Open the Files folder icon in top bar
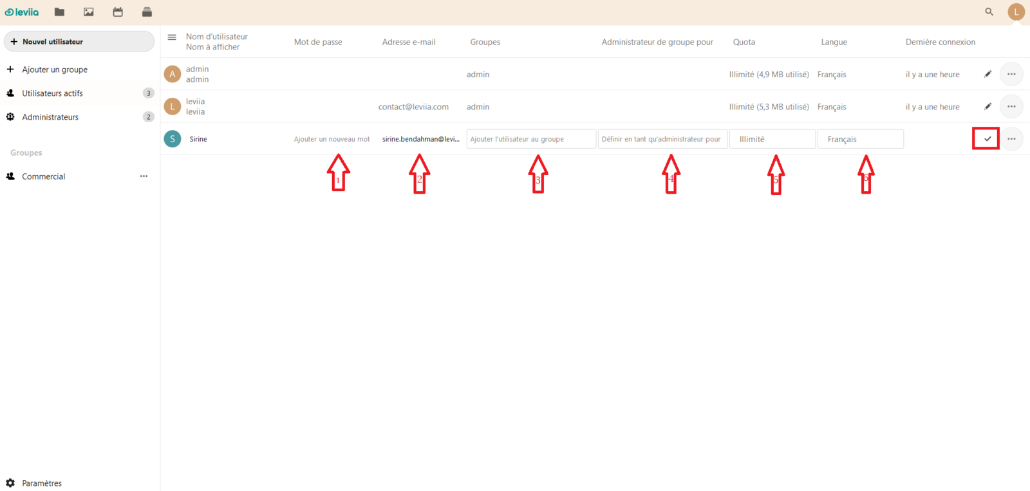 (59, 12)
